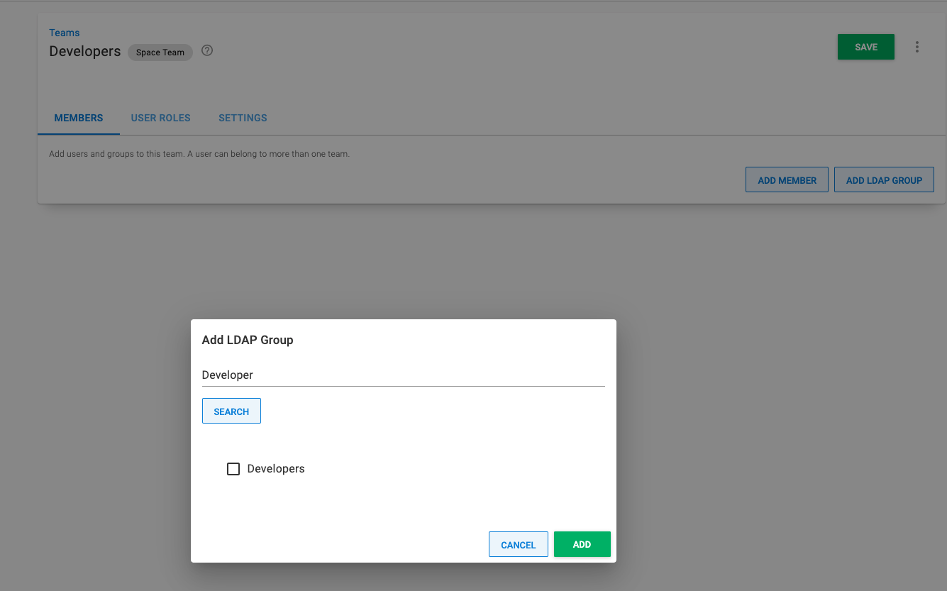Screen dimensions: 947x591
Task: Open the vertical three-dot options menu
Action: pyautogui.click(x=917, y=46)
